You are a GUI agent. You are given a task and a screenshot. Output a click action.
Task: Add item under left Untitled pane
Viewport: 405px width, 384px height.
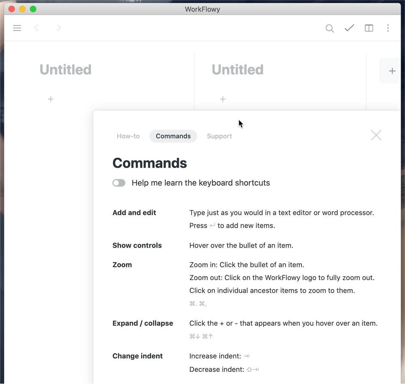pyautogui.click(x=51, y=99)
